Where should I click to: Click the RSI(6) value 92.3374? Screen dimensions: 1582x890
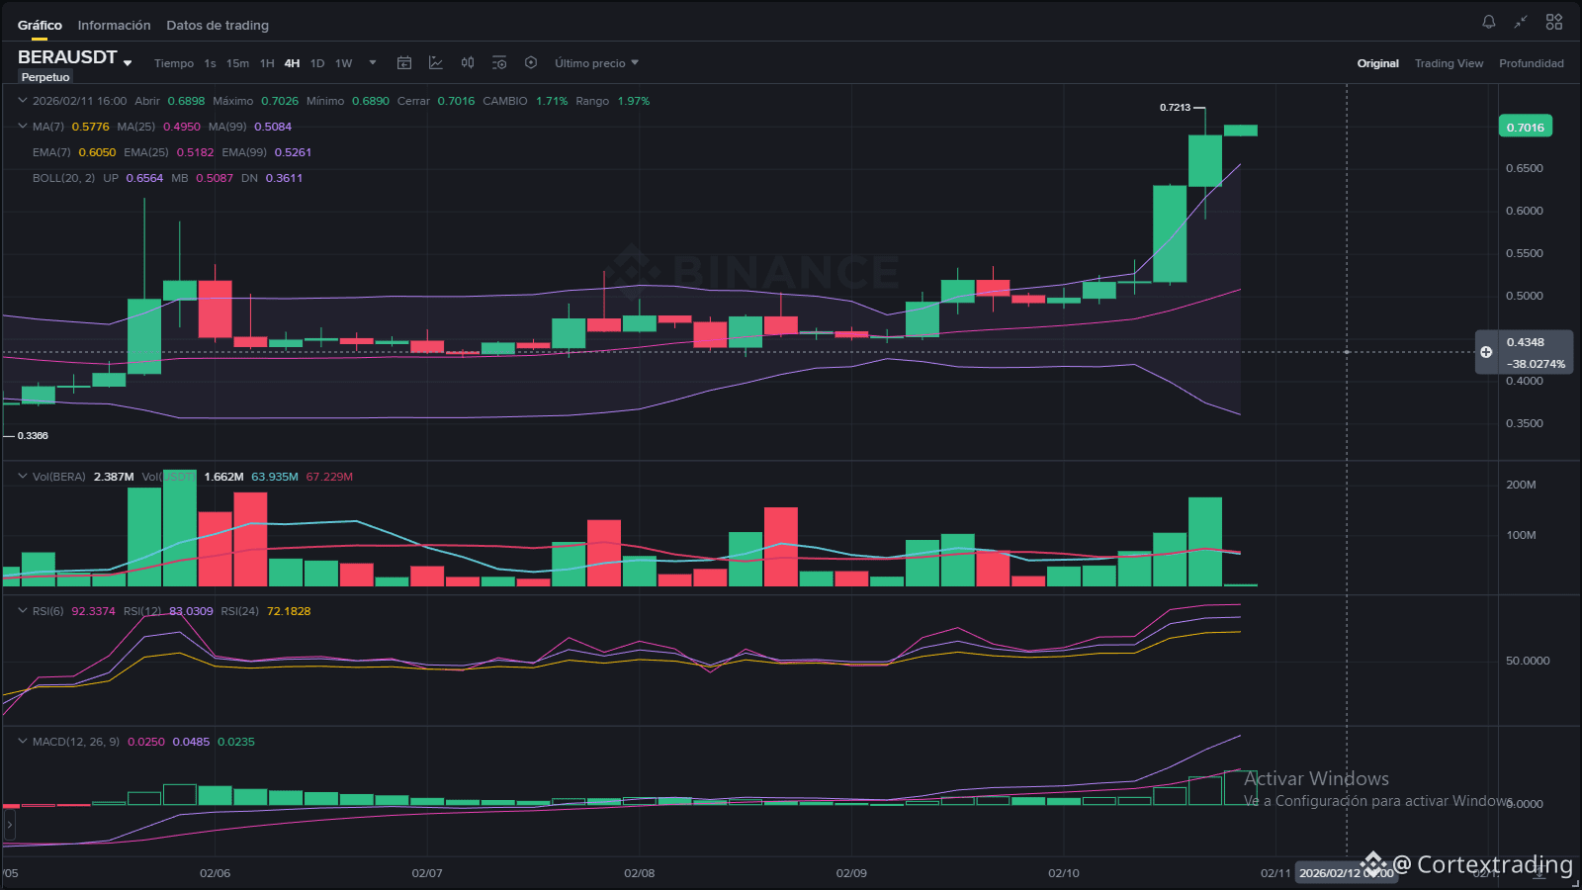[93, 611]
